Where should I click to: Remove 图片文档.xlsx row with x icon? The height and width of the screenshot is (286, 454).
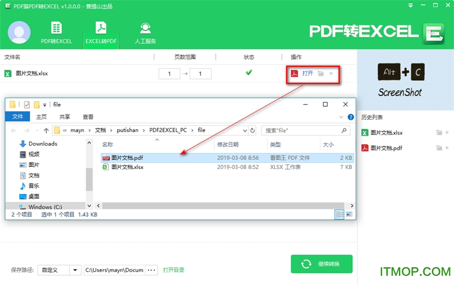click(331, 74)
